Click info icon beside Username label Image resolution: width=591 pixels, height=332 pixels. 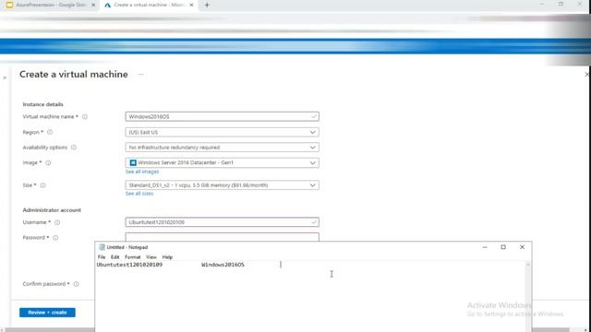[57, 222]
